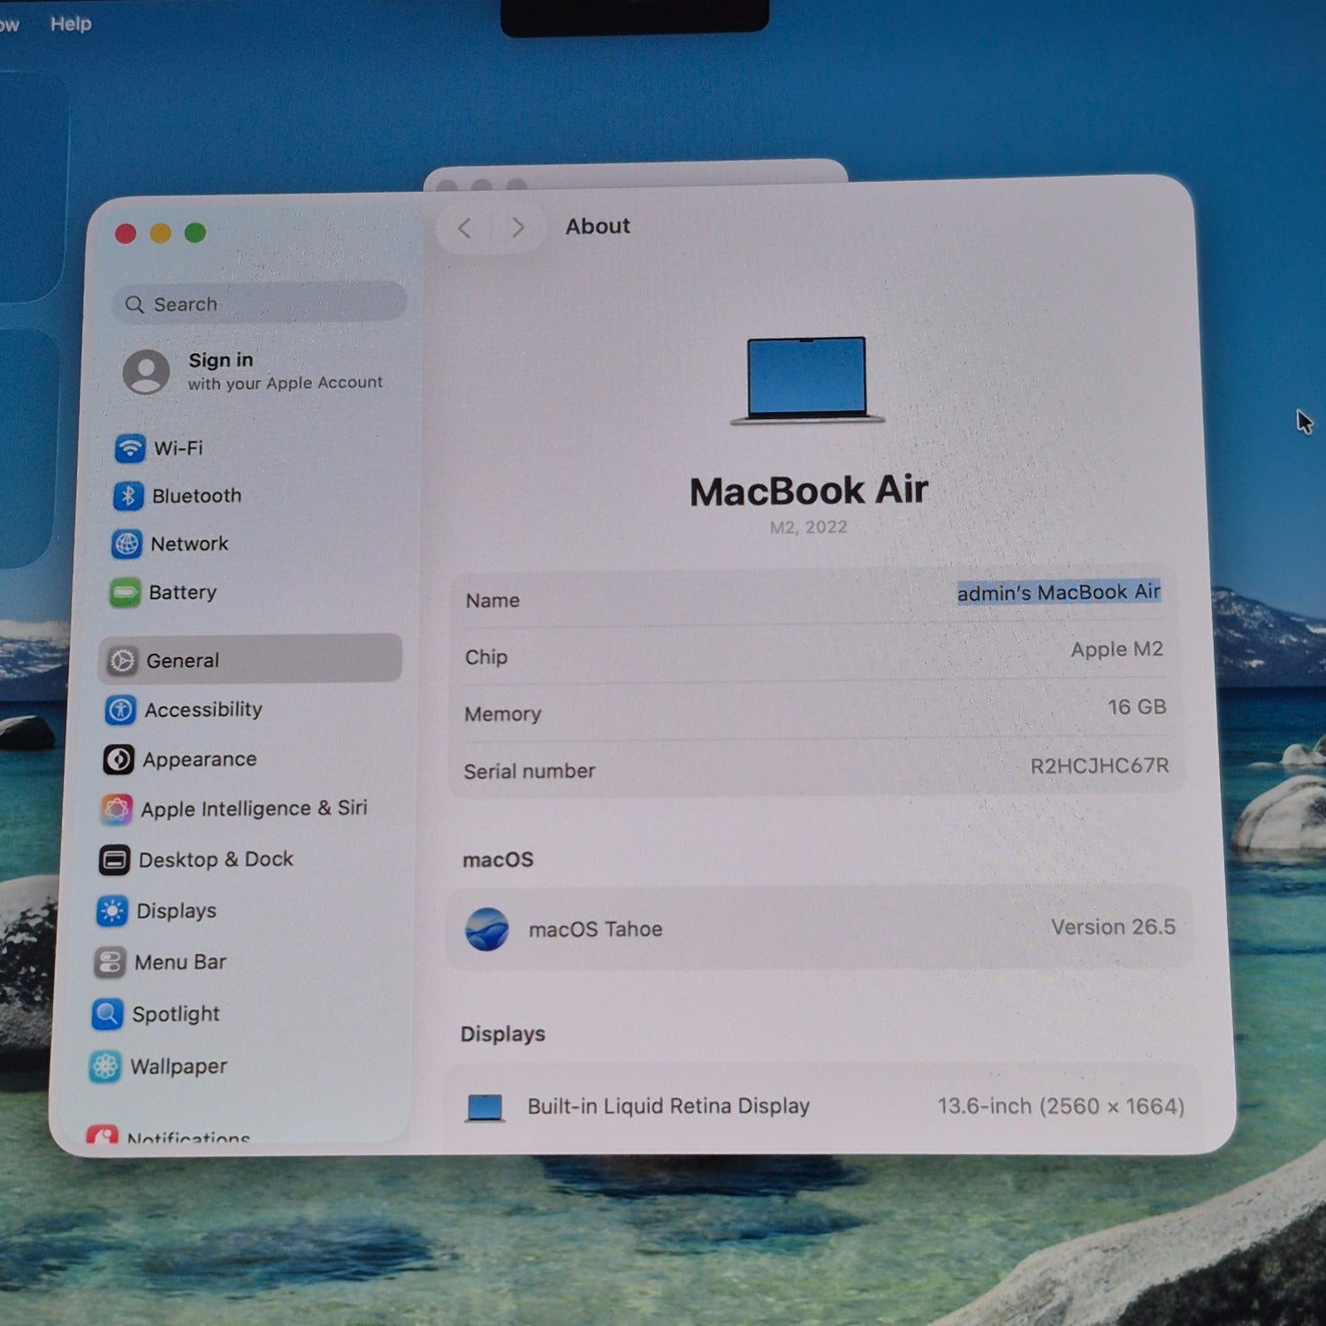Focus the sidebar Search field

[260, 303]
